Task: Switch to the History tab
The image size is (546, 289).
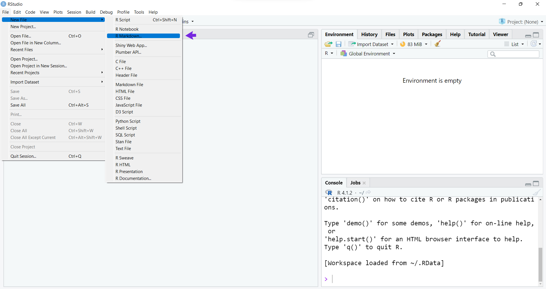Action: [369, 34]
